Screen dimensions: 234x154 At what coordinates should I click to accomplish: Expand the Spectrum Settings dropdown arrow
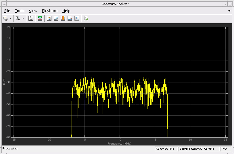[x=10, y=18]
